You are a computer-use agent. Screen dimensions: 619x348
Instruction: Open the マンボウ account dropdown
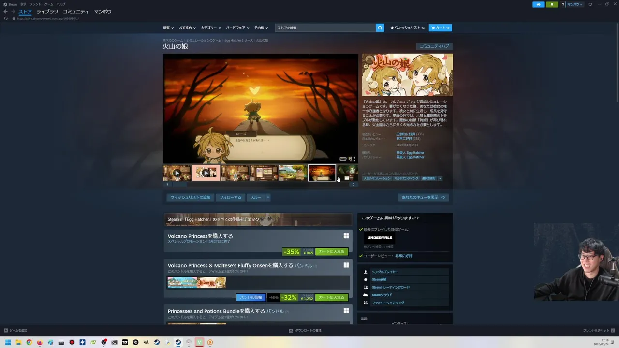[x=575, y=4]
